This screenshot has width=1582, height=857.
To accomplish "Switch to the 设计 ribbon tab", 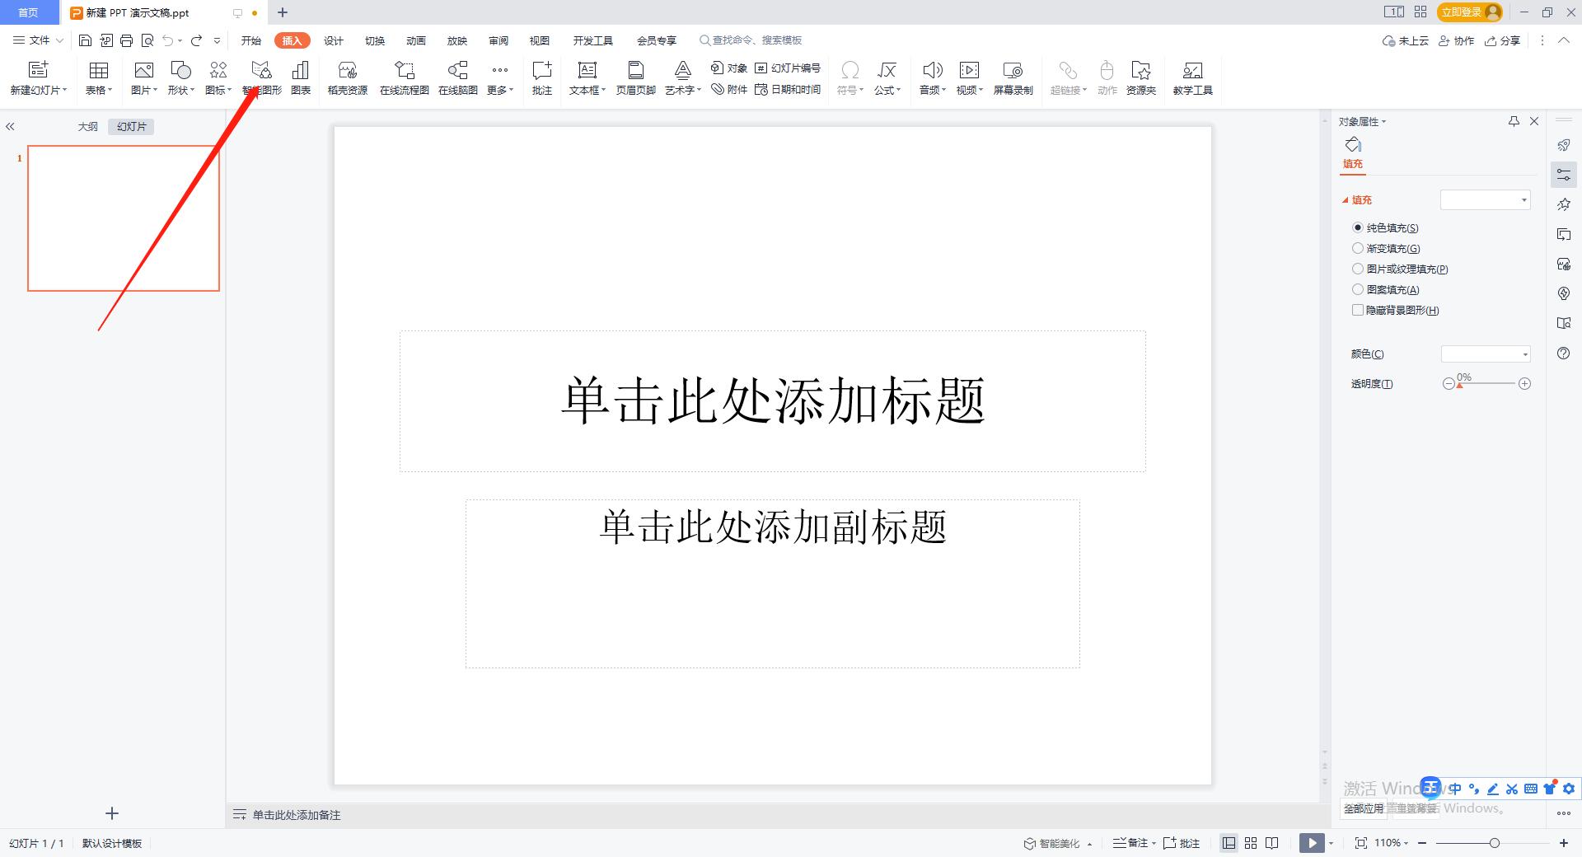I will click(x=333, y=40).
